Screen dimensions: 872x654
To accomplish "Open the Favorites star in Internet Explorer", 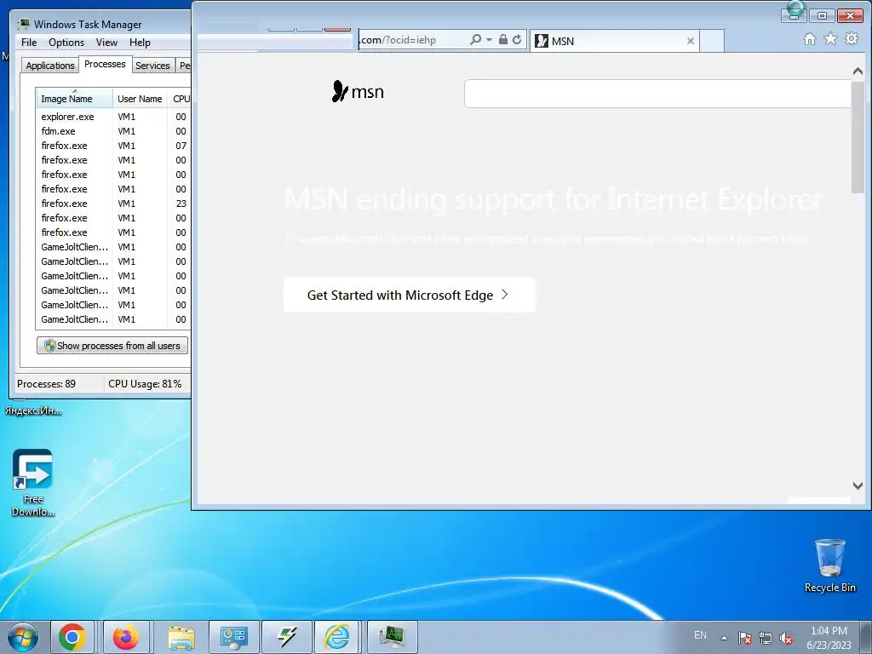I will [x=830, y=39].
